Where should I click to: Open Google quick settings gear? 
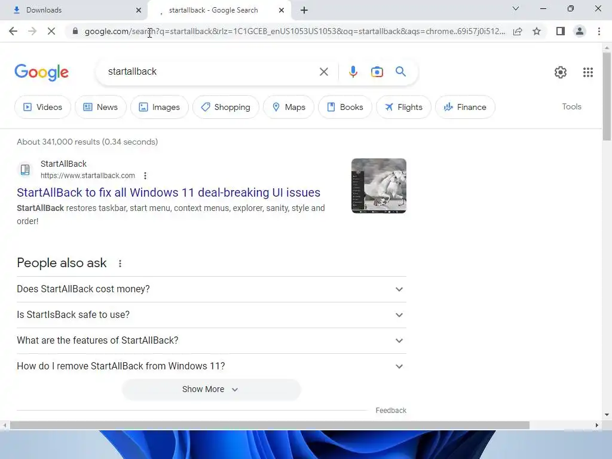[561, 72]
